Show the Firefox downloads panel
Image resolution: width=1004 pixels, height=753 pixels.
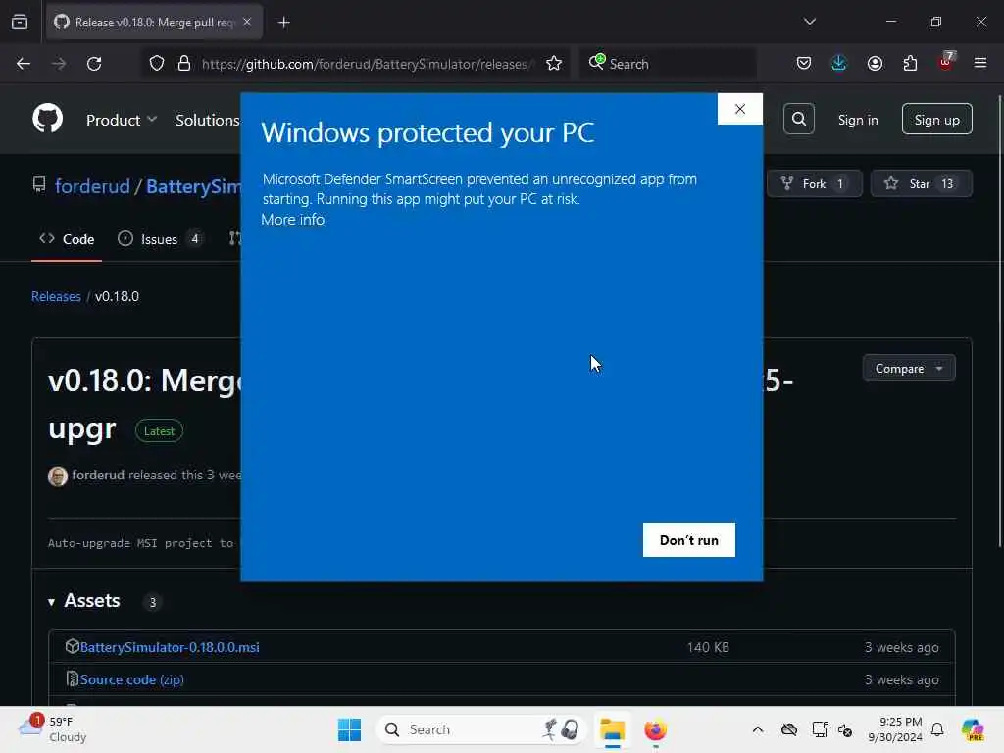click(839, 64)
